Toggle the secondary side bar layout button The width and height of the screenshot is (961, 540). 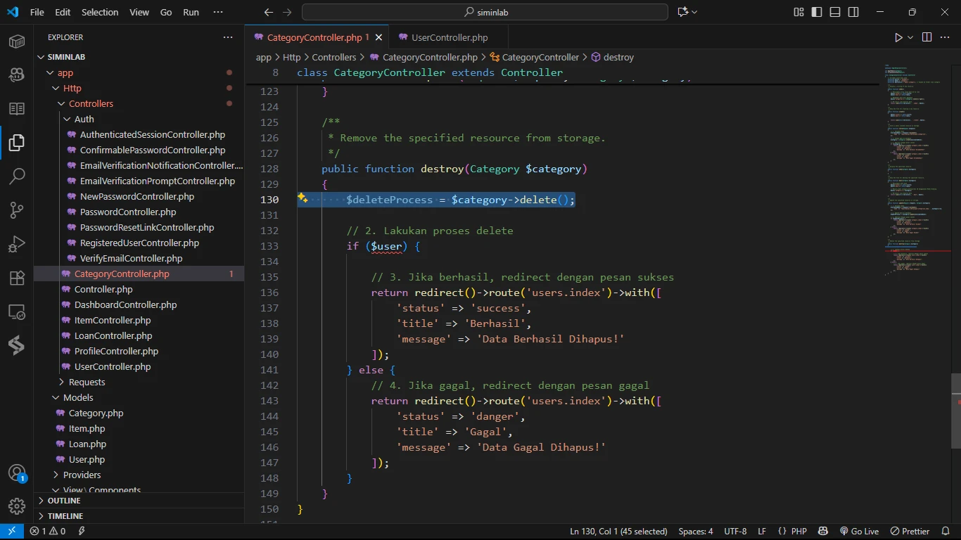(x=853, y=12)
